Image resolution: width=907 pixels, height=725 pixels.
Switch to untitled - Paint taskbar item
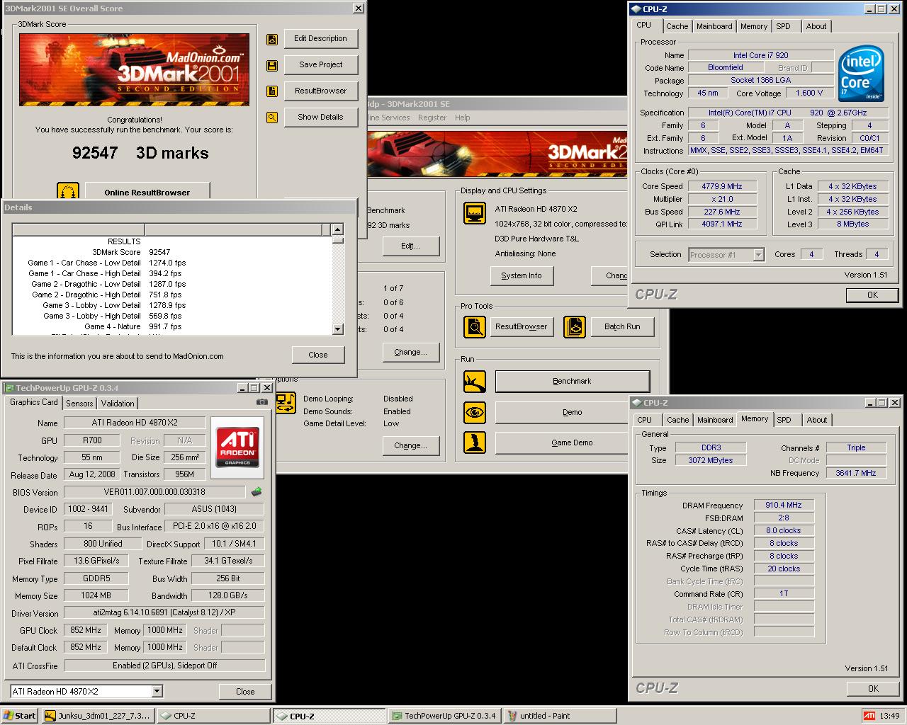tap(560, 716)
